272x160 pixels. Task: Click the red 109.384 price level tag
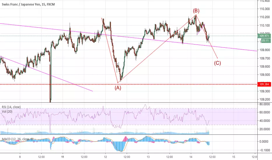click(x=264, y=84)
